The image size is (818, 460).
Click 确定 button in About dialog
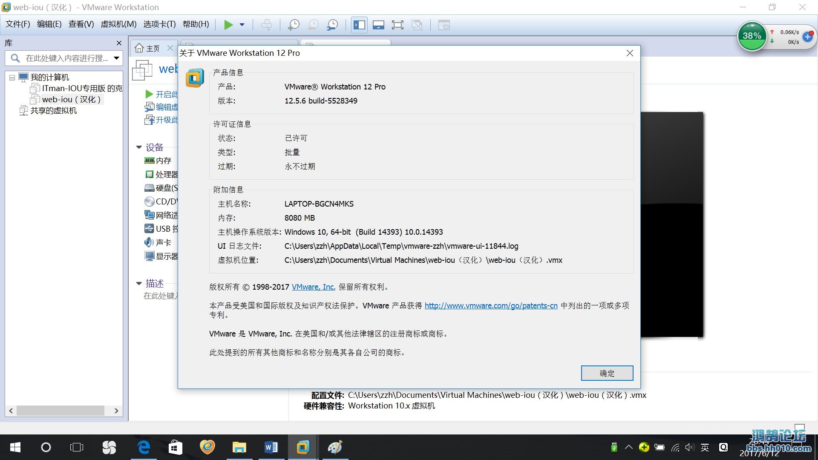pos(607,373)
